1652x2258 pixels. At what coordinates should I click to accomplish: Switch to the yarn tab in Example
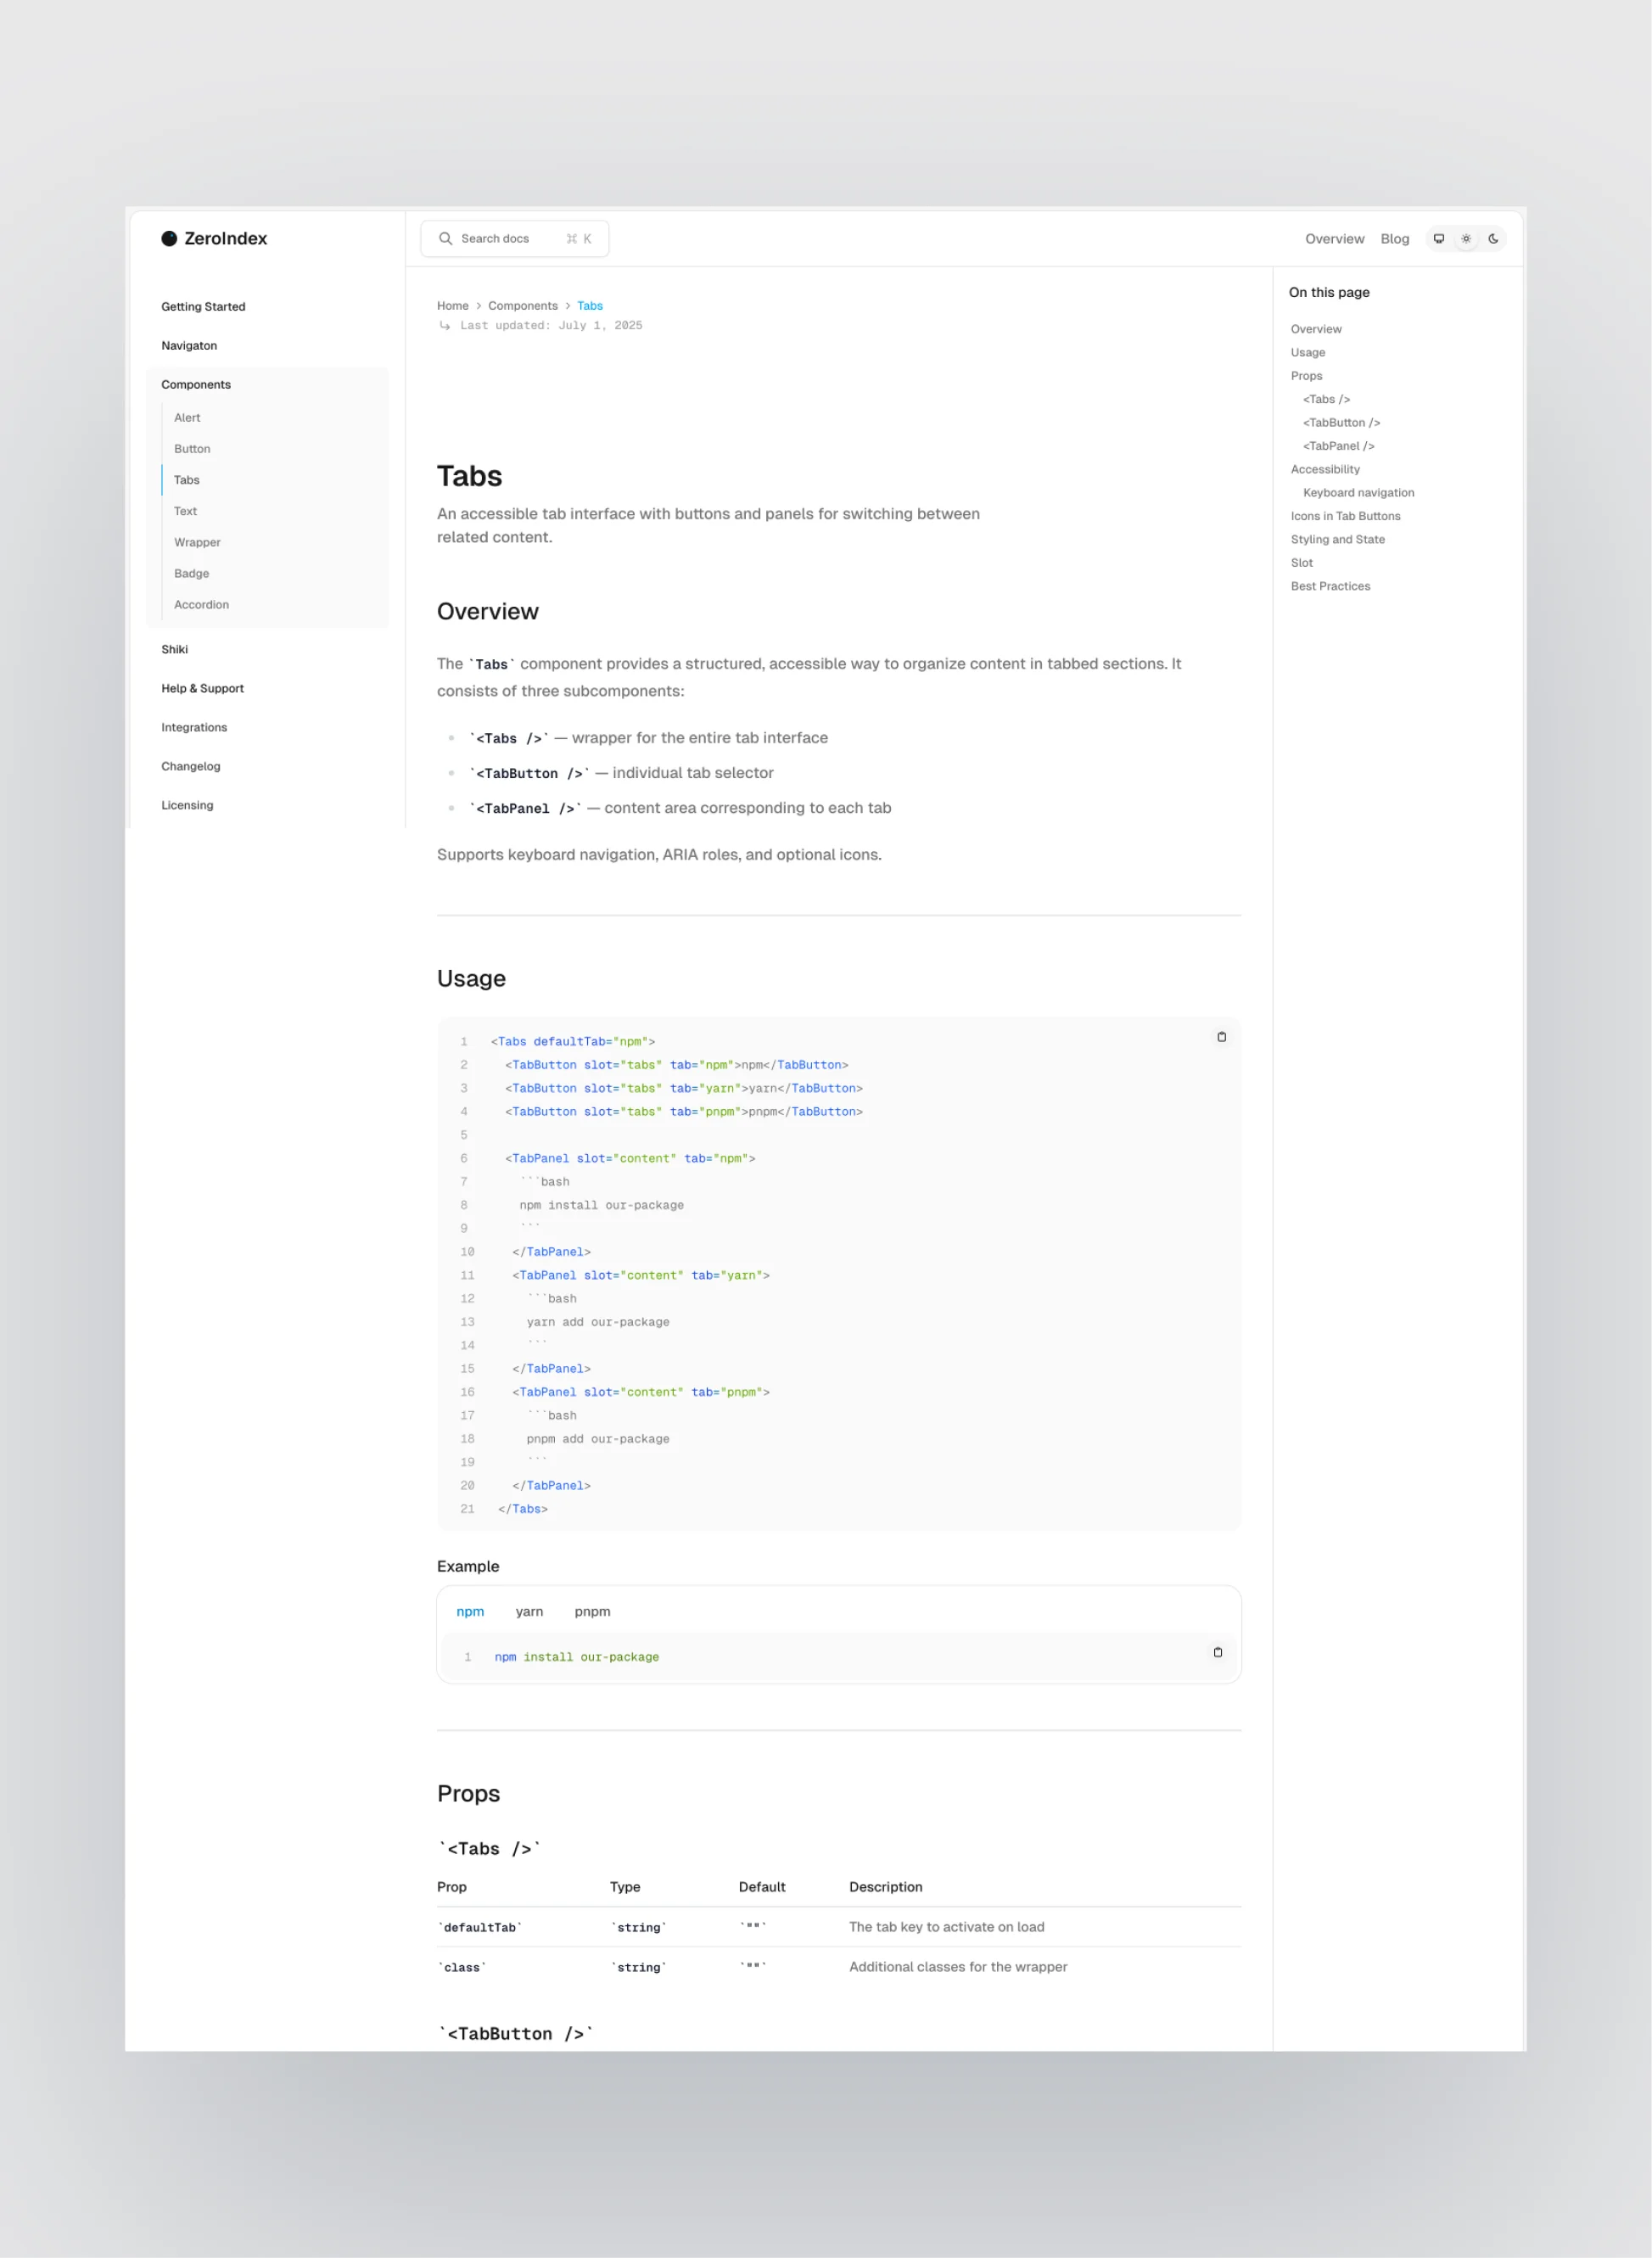(530, 1611)
